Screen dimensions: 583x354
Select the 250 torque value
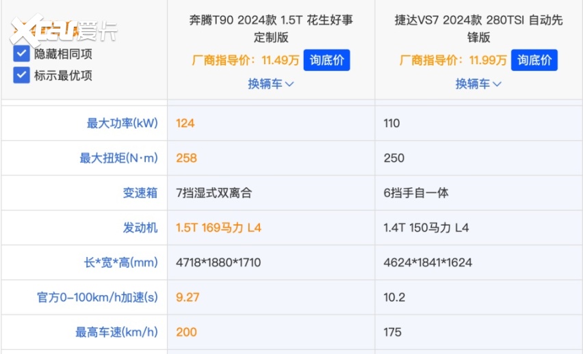click(394, 158)
